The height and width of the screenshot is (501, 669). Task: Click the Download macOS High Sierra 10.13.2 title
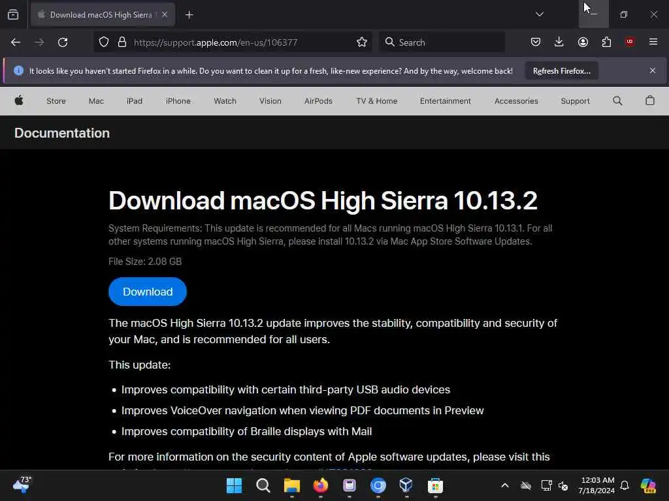tap(323, 200)
